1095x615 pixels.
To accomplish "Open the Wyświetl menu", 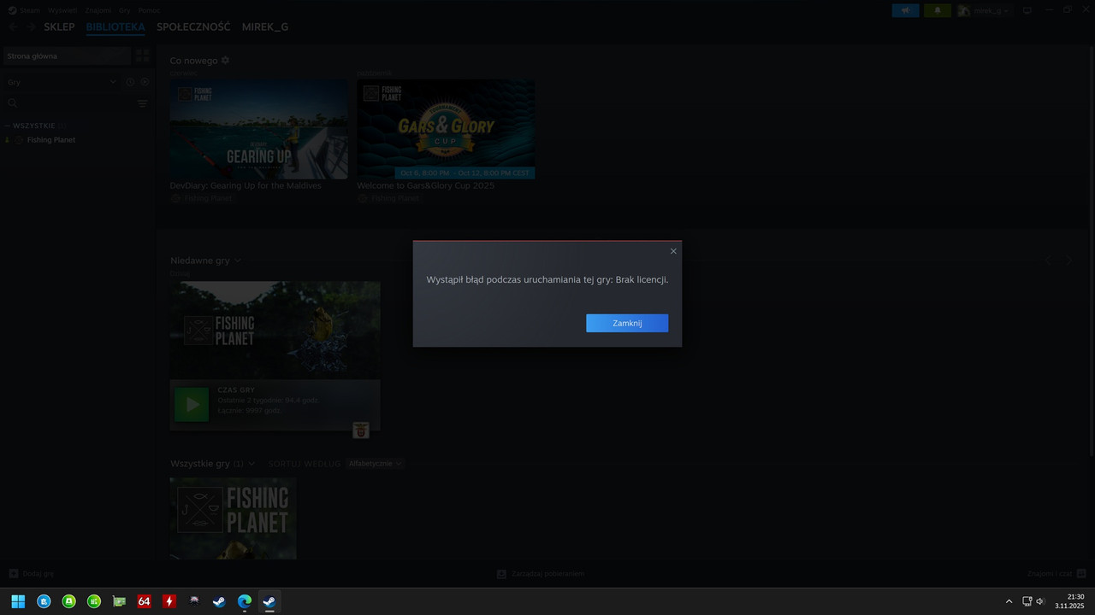I will 63,10.
